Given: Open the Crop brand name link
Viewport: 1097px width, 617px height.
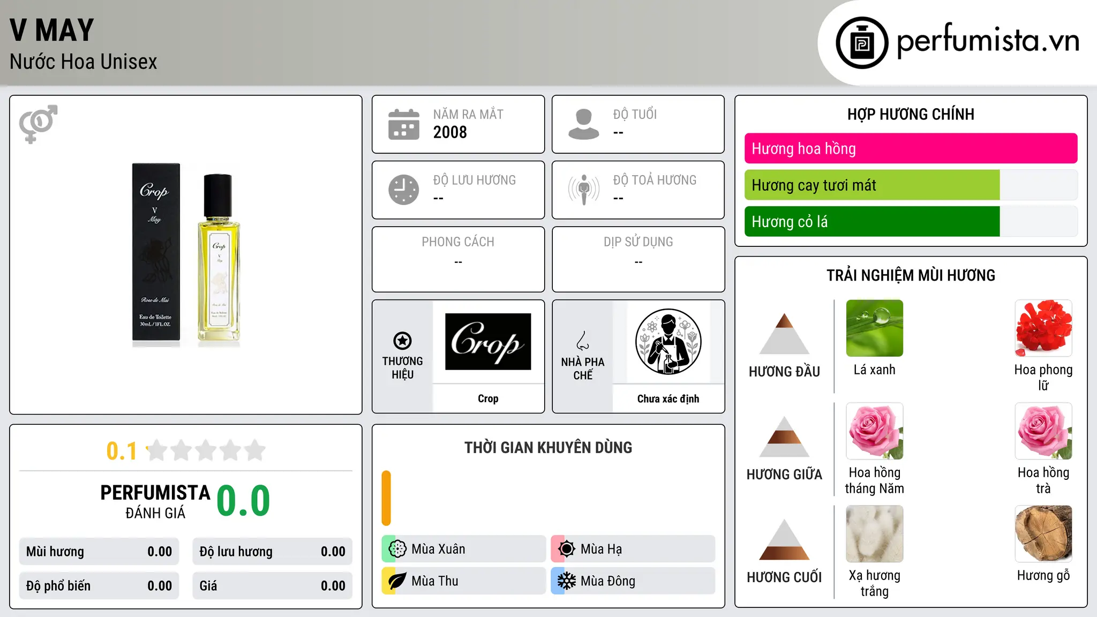Looking at the screenshot, I should pos(488,398).
